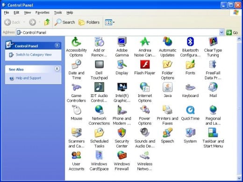Open User Accounts icon

point(76,155)
